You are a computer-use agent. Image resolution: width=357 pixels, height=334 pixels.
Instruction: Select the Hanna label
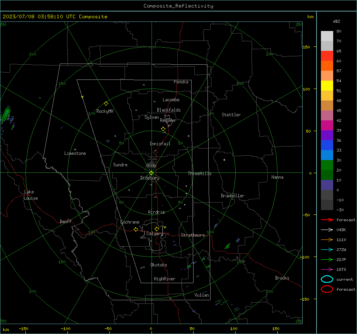pyautogui.click(x=277, y=177)
